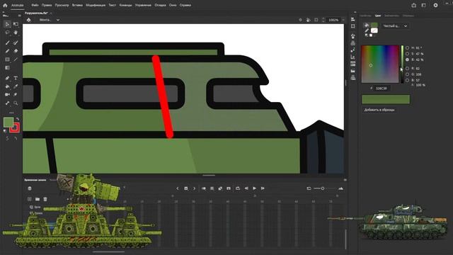The height and width of the screenshot is (255, 453).
Task: Open the Файл menu
Action: (35, 5)
